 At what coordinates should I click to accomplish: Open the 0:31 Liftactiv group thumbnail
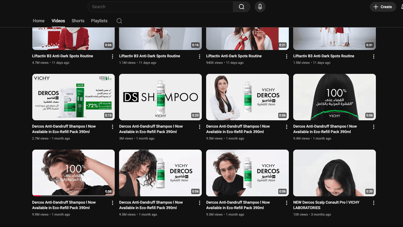[x=334, y=39]
